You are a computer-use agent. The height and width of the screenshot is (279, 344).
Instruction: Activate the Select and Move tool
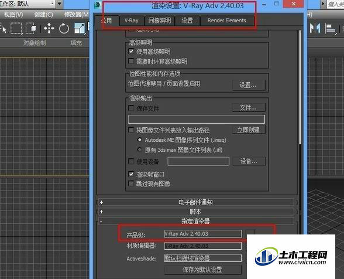pyautogui.click(x=49, y=28)
